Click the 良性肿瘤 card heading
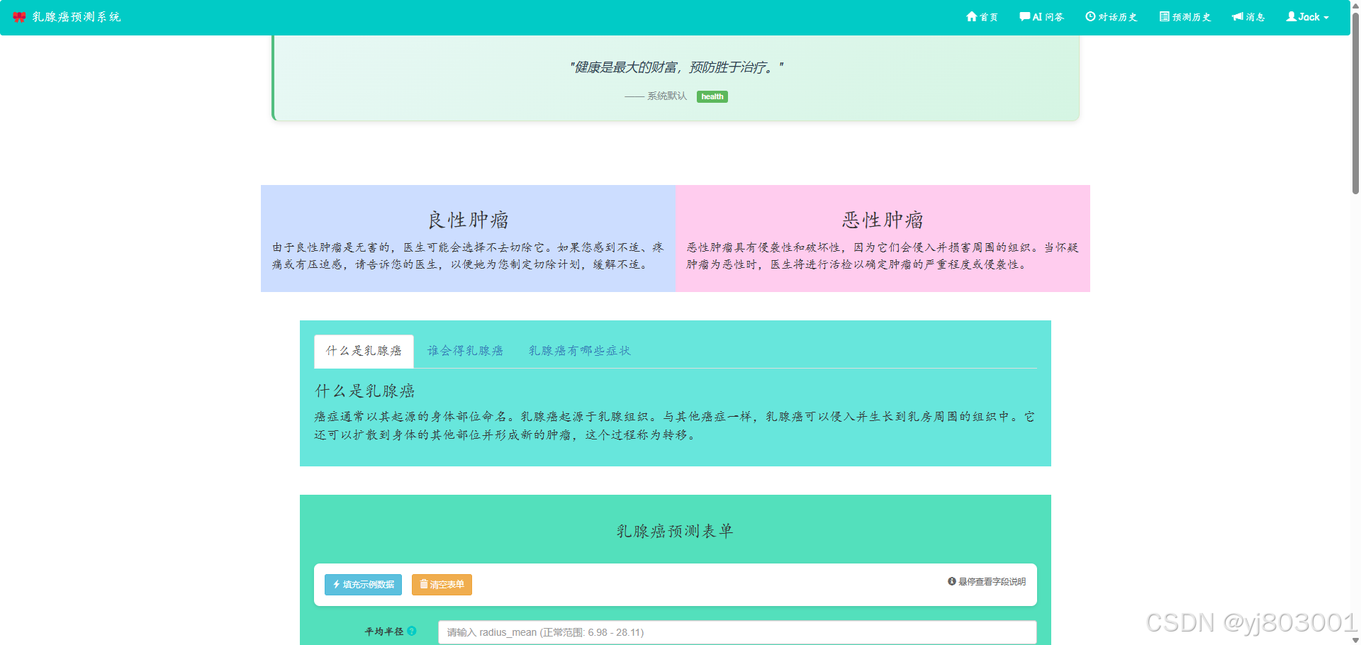 468,220
